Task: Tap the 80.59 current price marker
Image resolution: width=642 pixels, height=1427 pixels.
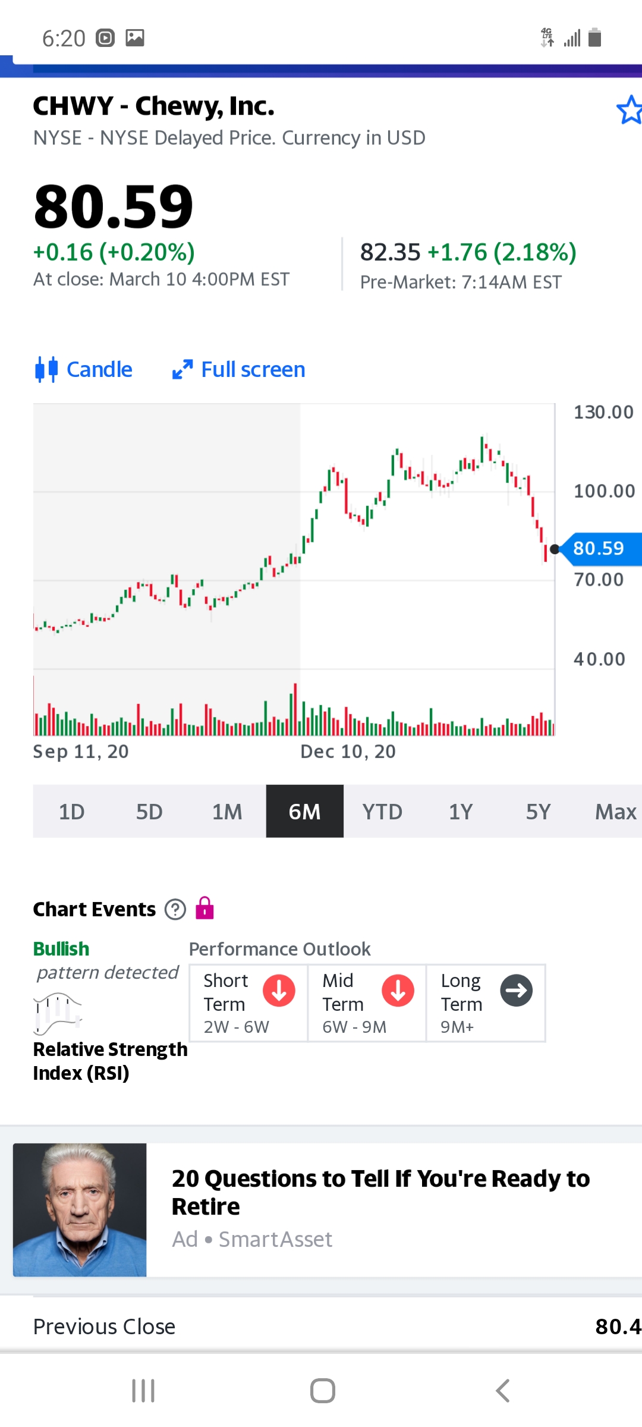Action: click(x=599, y=548)
